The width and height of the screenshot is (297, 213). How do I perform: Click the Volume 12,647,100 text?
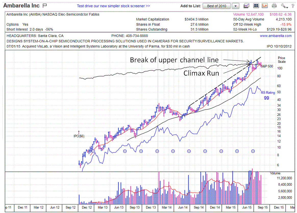(248, 14)
